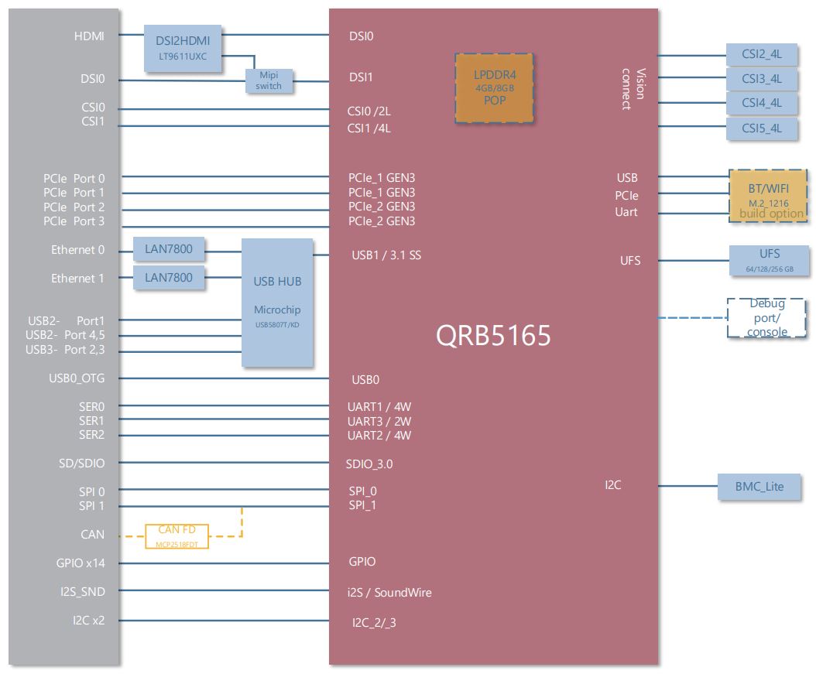Click the USB3- Port 2,3 label
Screen dimensions: 816x674
pos(65,350)
